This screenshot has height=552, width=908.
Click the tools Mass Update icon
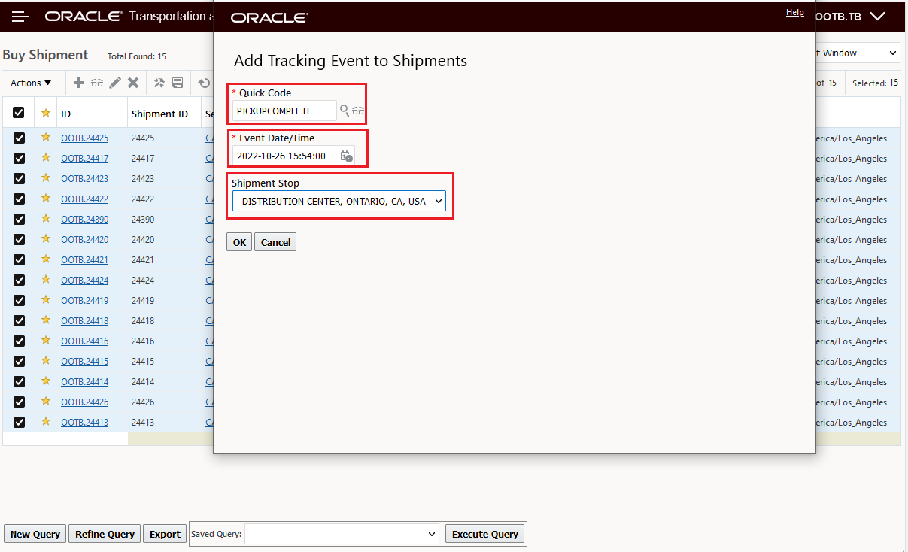pyautogui.click(x=159, y=83)
